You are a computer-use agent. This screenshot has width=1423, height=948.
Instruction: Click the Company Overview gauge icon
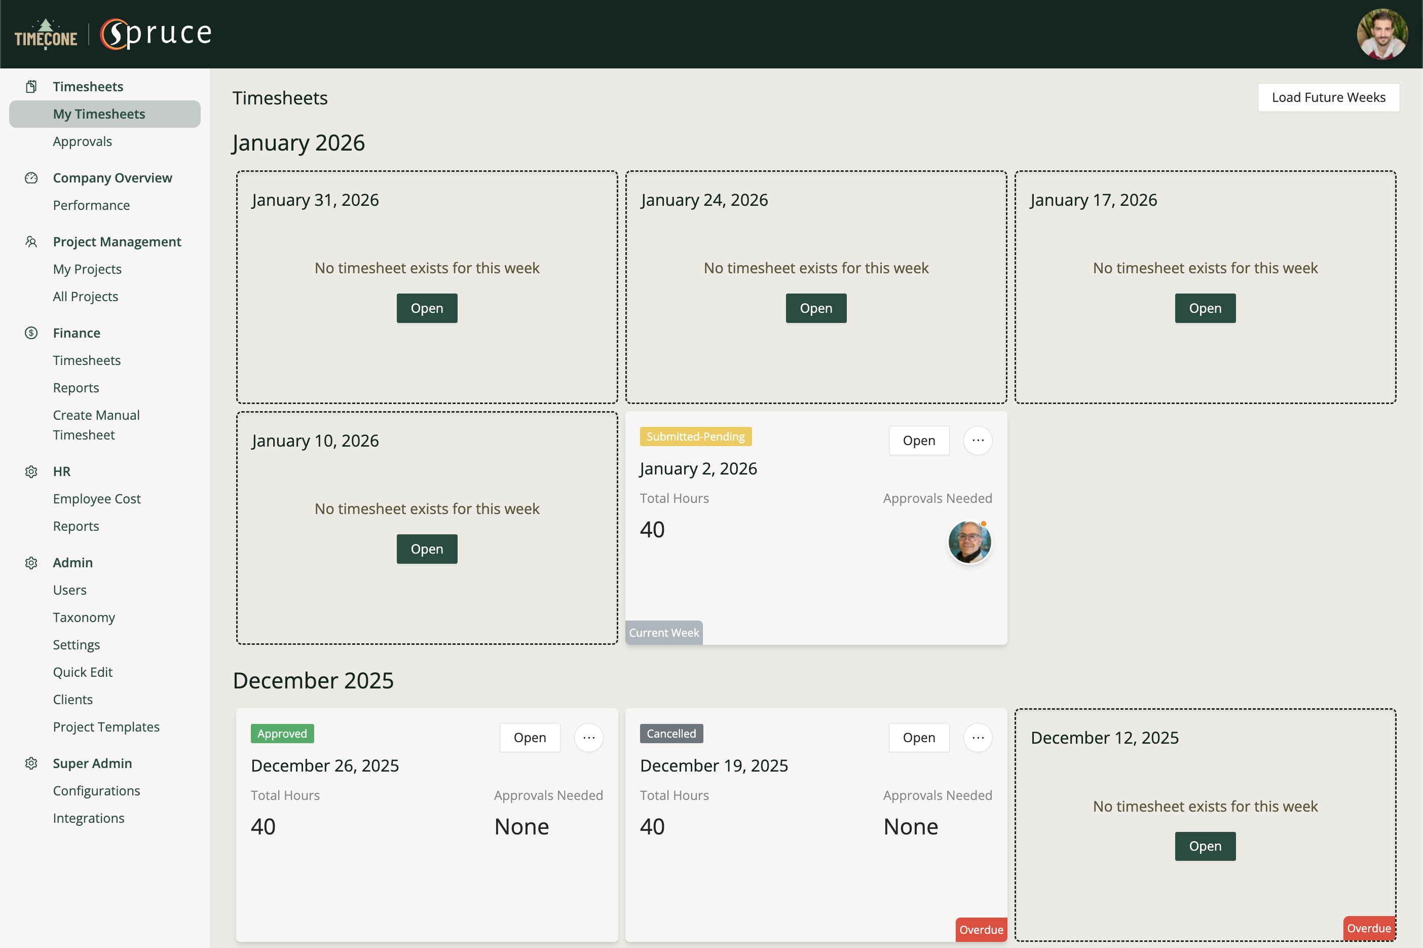tap(31, 177)
